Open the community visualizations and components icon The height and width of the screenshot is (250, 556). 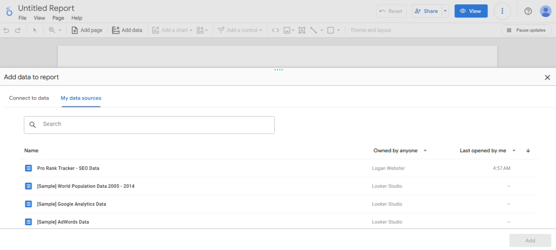click(x=202, y=30)
